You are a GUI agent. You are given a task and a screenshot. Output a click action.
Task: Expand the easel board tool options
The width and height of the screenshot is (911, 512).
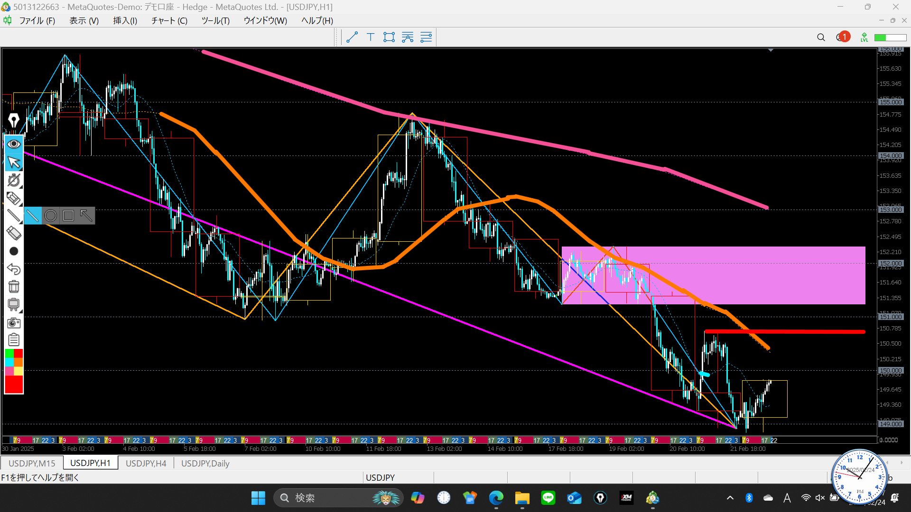tap(14, 304)
